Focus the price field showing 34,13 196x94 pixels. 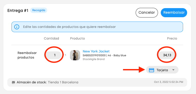tap(167, 55)
